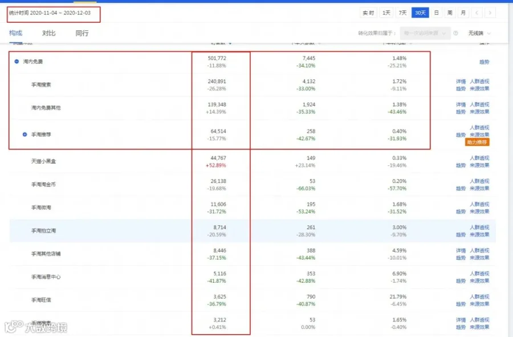Open the 转化效果归属于 dropdown
513x337 pixels.
pyautogui.click(x=425, y=33)
